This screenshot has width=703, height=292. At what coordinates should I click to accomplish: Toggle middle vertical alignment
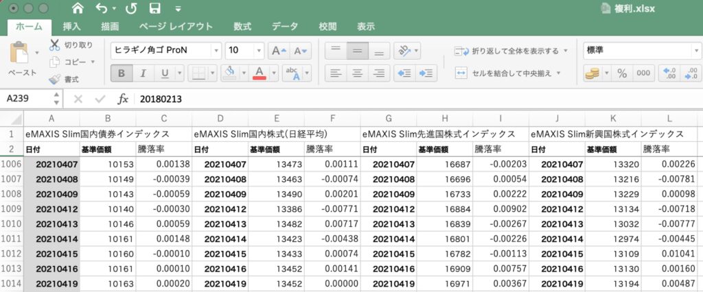[357, 51]
